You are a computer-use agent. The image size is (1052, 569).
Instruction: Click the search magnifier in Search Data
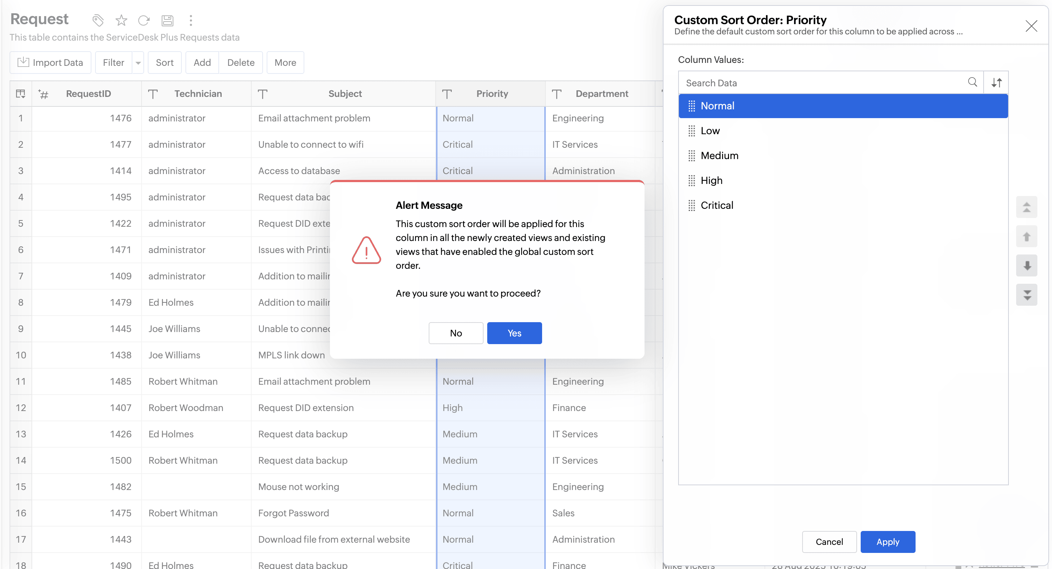972,82
